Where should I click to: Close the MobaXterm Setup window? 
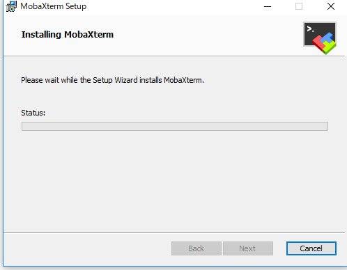[x=331, y=6]
